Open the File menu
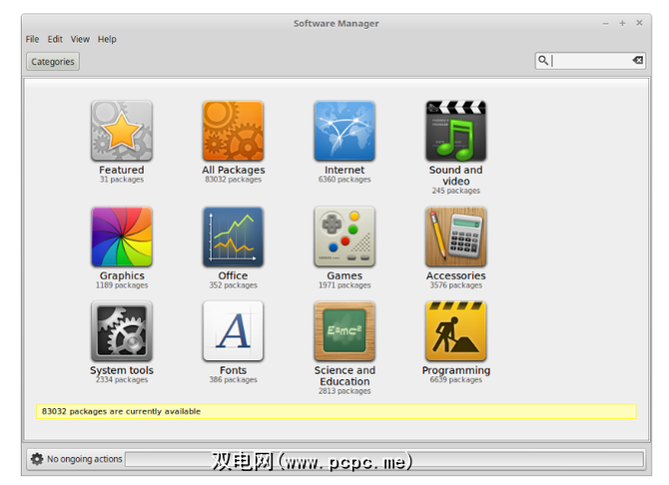 pyautogui.click(x=32, y=39)
